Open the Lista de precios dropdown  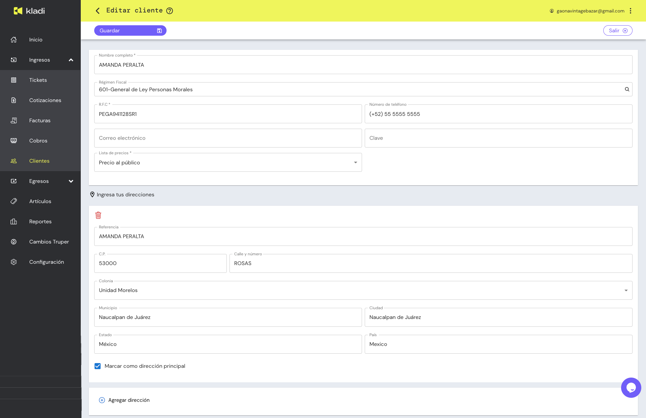pos(355,162)
